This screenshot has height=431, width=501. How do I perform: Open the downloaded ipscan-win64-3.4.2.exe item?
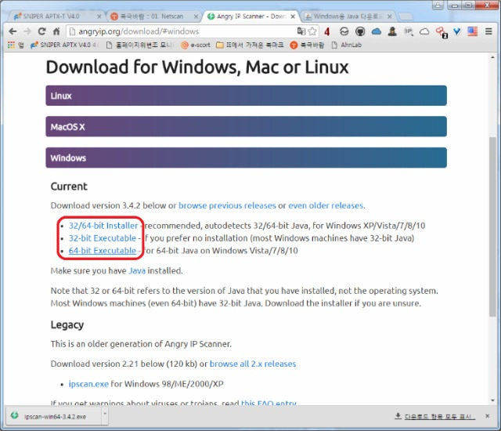(x=54, y=416)
